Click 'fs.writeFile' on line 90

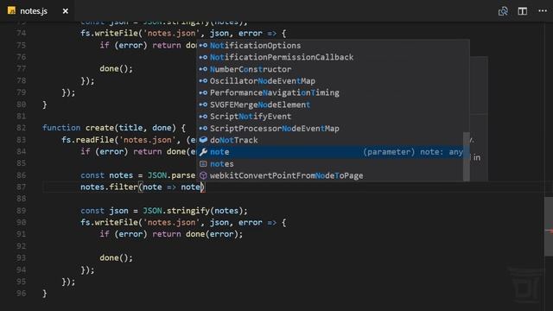click(110, 223)
